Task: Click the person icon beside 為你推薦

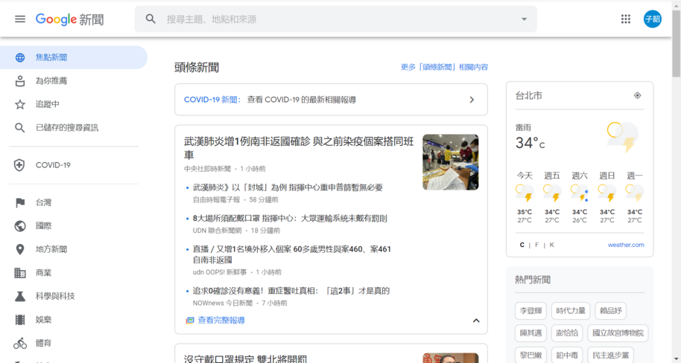Action: point(20,81)
